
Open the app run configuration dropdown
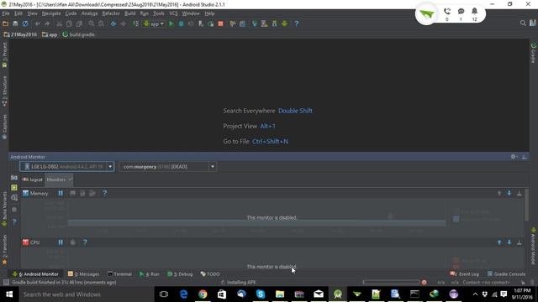click(x=154, y=23)
